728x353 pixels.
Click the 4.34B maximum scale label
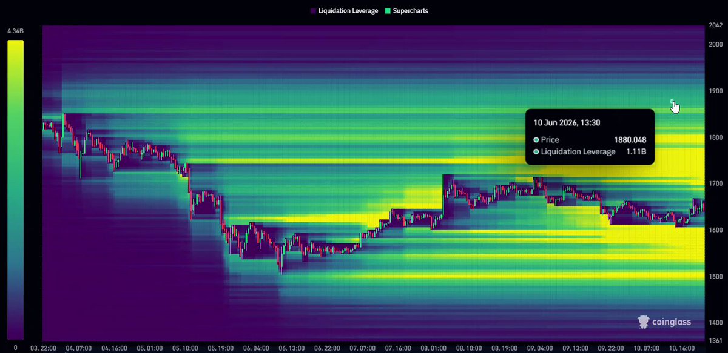[x=15, y=31]
